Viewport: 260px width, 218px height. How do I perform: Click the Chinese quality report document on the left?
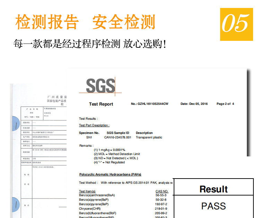pyautogui.click(x=38, y=151)
